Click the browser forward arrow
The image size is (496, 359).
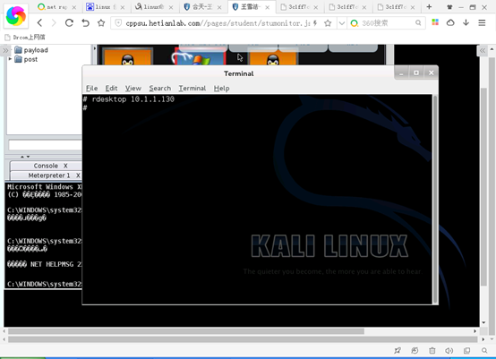click(54, 22)
